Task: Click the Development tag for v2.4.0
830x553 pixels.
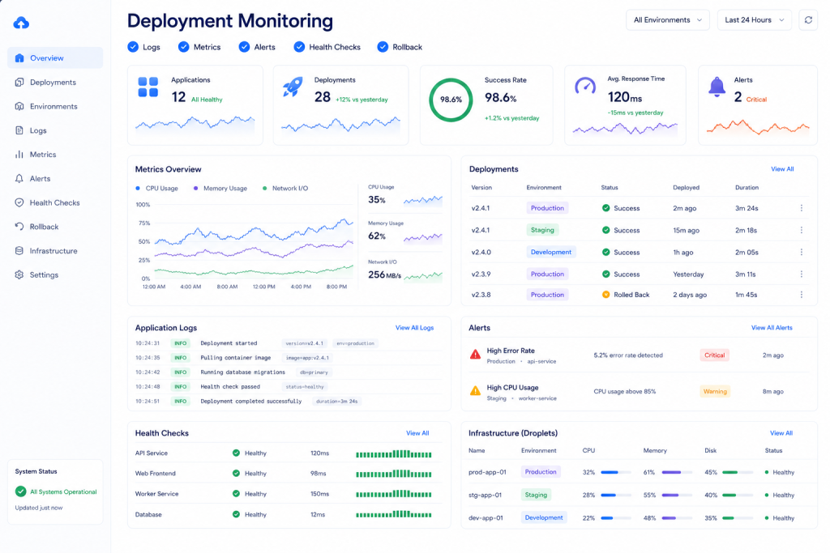Action: coord(550,252)
